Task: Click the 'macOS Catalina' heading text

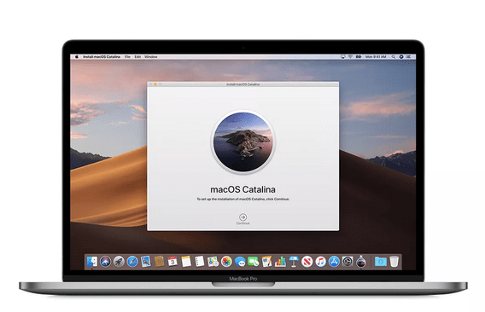Action: click(242, 189)
